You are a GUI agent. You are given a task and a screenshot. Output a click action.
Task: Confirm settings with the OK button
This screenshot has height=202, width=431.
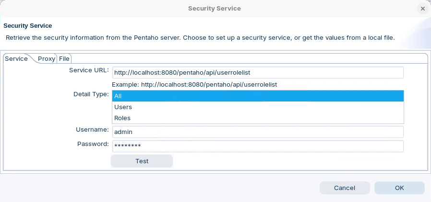[x=399, y=188]
